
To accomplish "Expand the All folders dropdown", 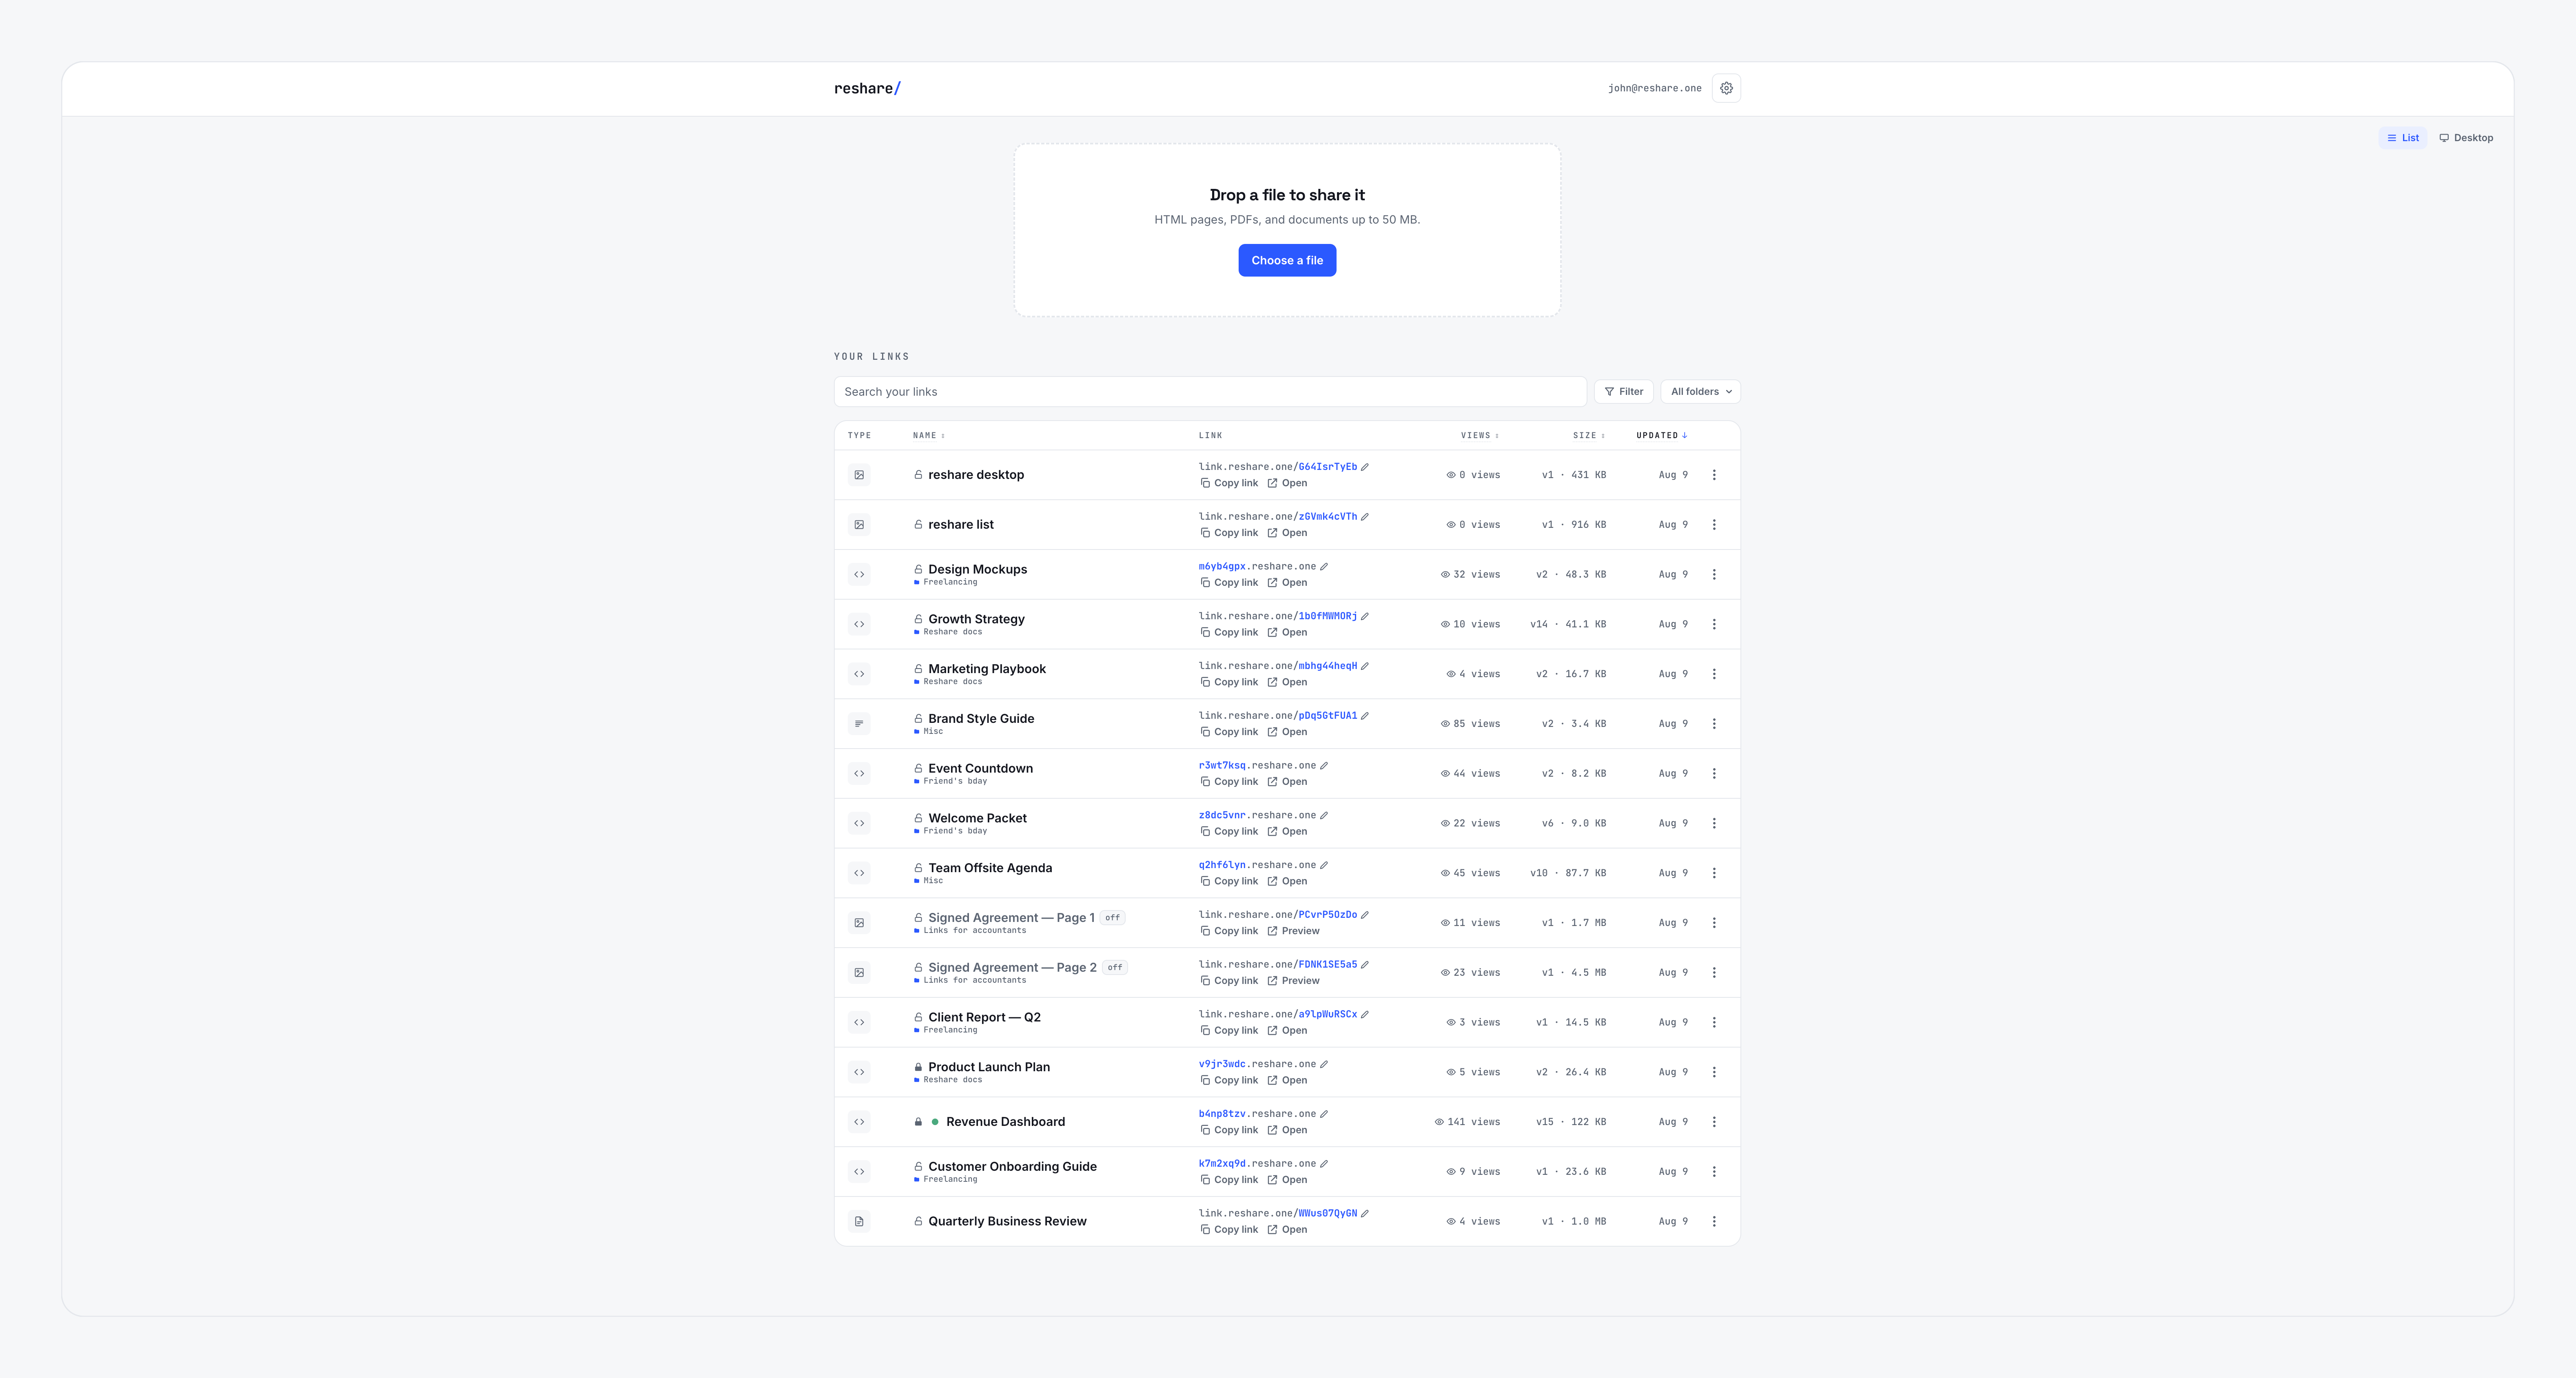I will click(x=1700, y=392).
